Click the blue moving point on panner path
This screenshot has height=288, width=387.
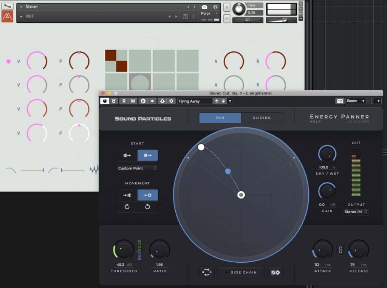[x=228, y=171]
